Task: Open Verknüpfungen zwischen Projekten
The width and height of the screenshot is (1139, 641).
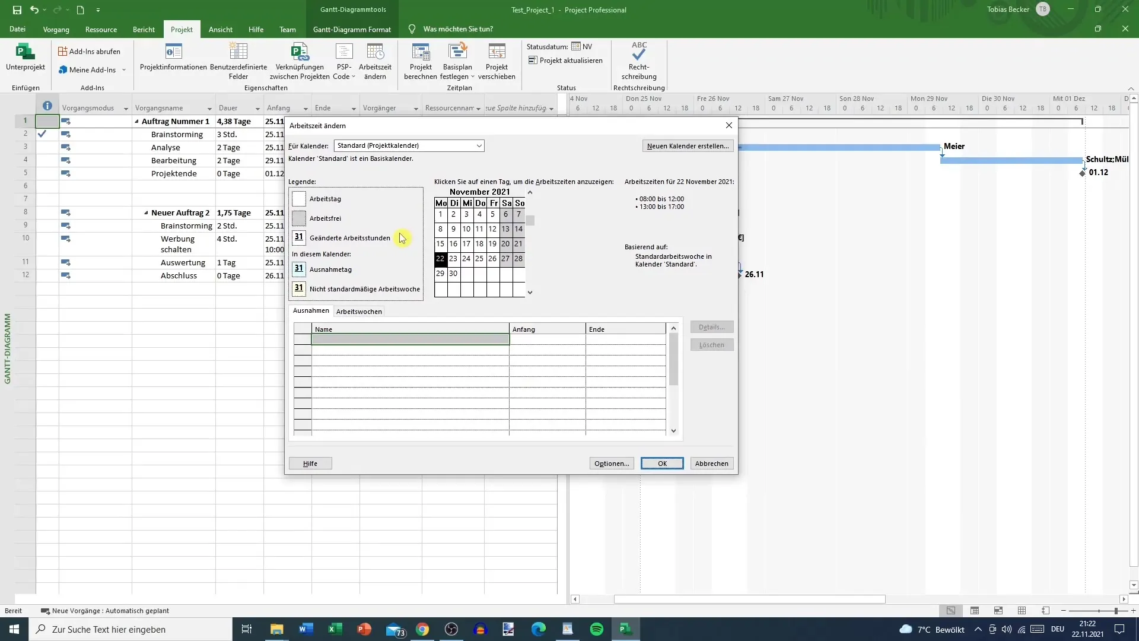Action: point(300,61)
